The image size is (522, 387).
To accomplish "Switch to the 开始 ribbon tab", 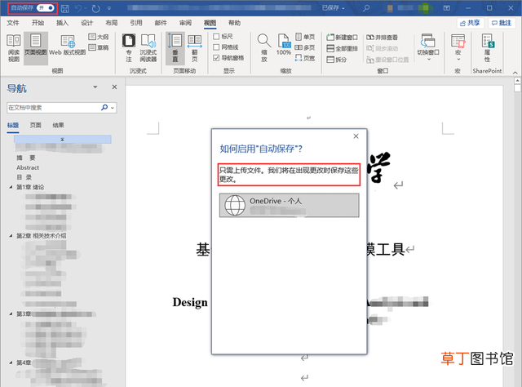I will 38,23.
